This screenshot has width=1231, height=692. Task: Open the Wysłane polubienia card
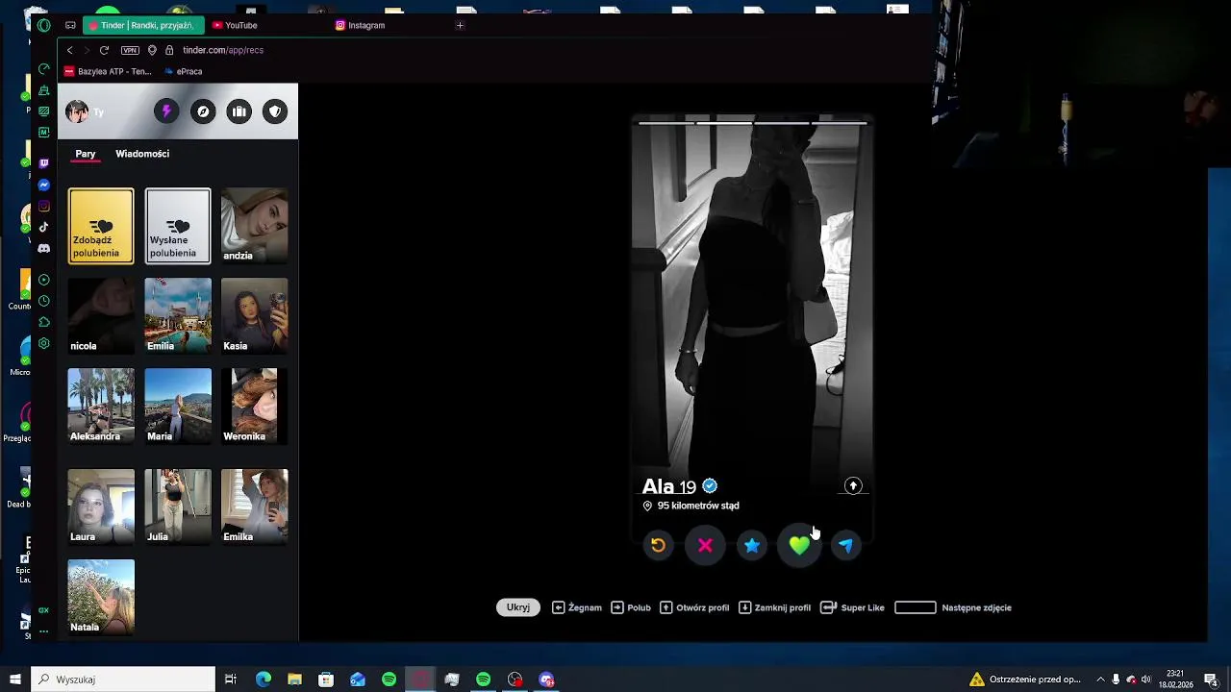pos(178,226)
